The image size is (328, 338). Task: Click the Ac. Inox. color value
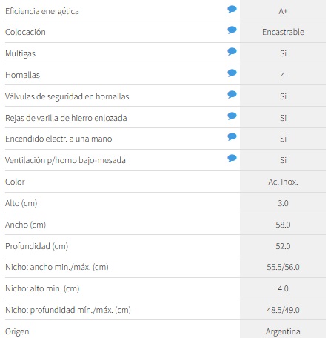[x=283, y=182]
